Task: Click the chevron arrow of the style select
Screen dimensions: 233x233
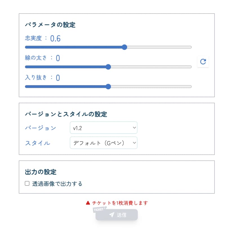Action: (134, 143)
